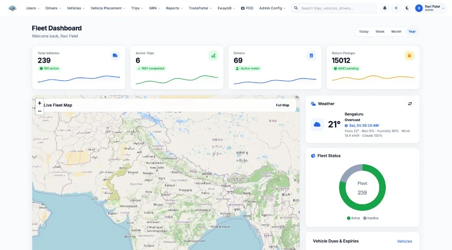Viewport: 452px width, 250px height.
Task: Switch to the Today range
Action: coord(364,32)
